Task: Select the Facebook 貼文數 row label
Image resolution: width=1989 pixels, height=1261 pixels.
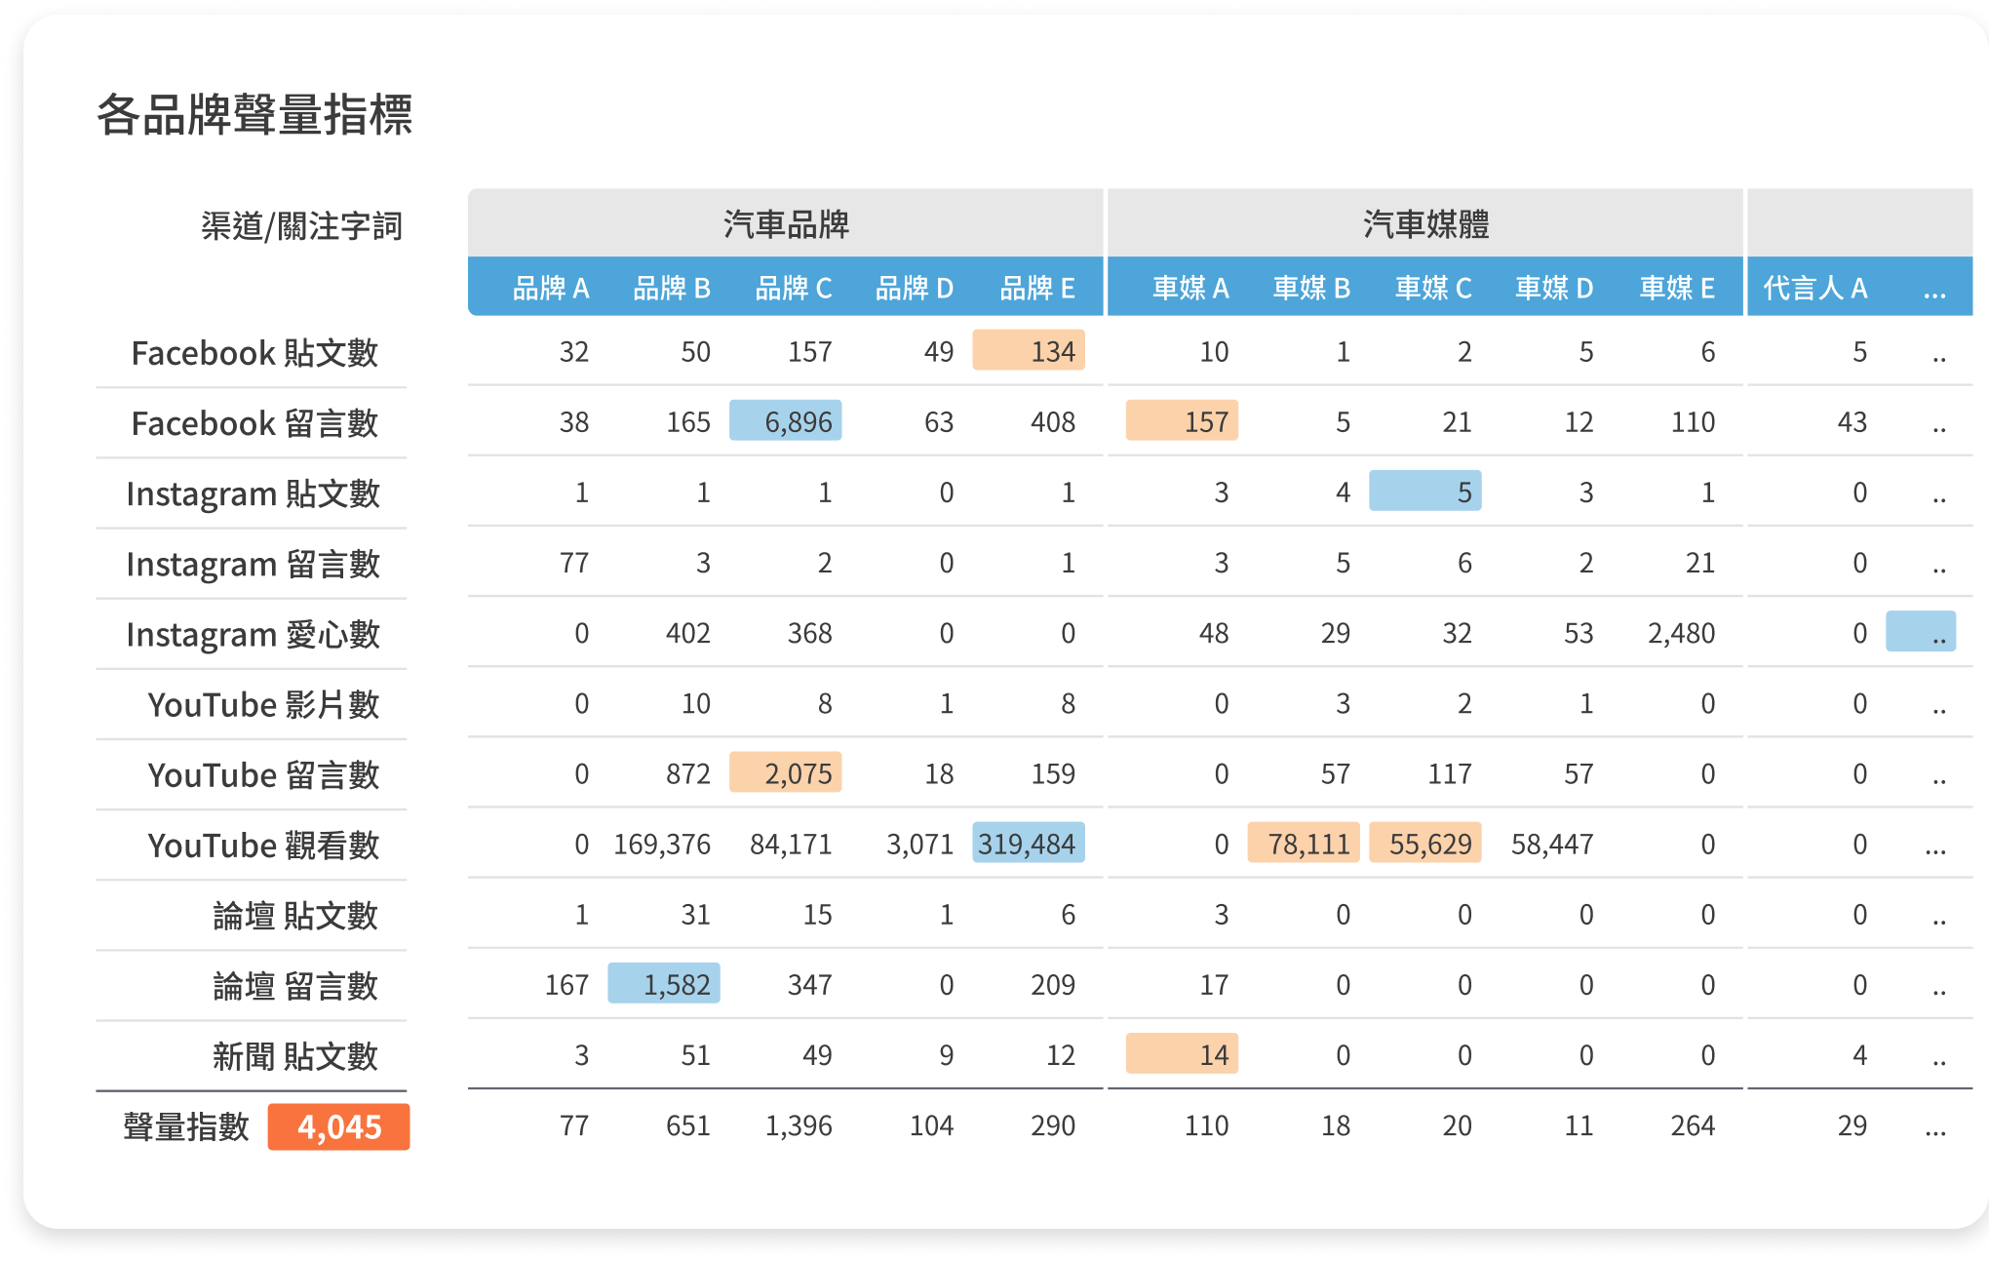Action: pos(253,352)
